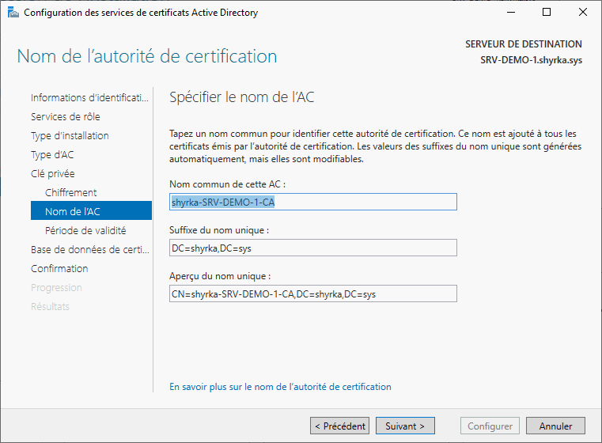602x443 pixels.
Task: Click the Nom commun de cette AC field
Action: click(x=313, y=202)
